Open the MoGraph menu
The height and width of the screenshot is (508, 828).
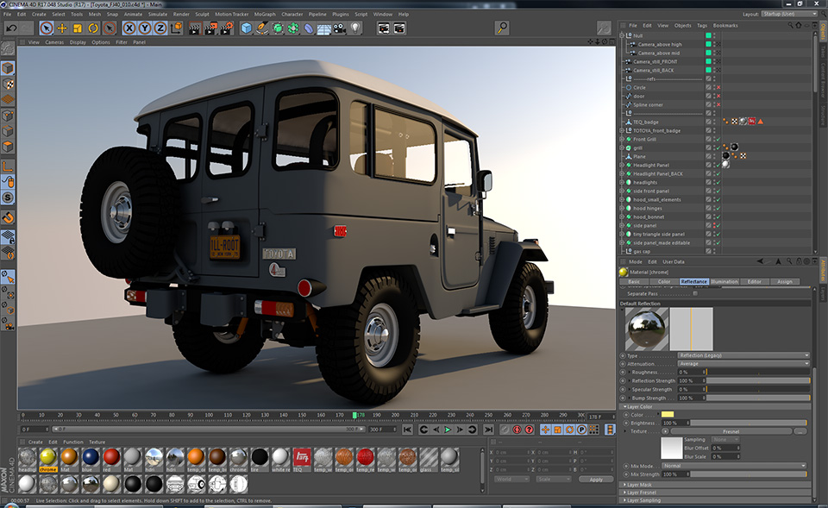point(265,14)
